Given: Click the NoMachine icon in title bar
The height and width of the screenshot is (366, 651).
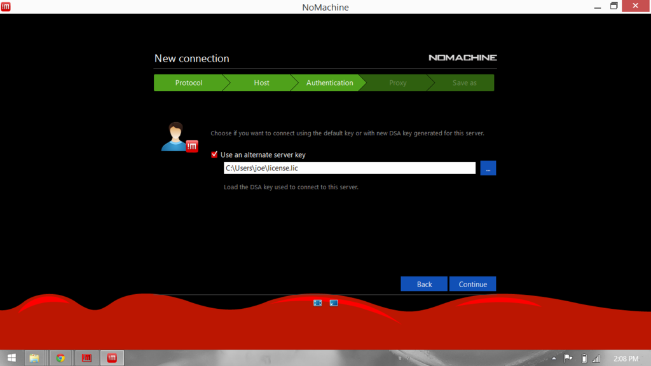Looking at the screenshot, I should pos(6,6).
